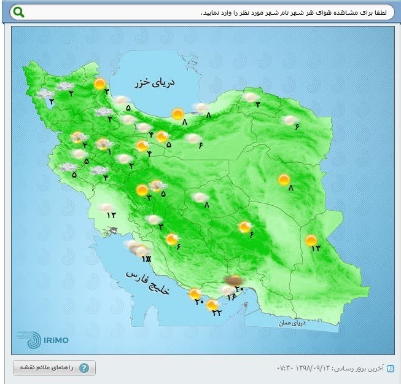
Task: Click the central cloud icon showing 8
Action: (x=200, y=197)
